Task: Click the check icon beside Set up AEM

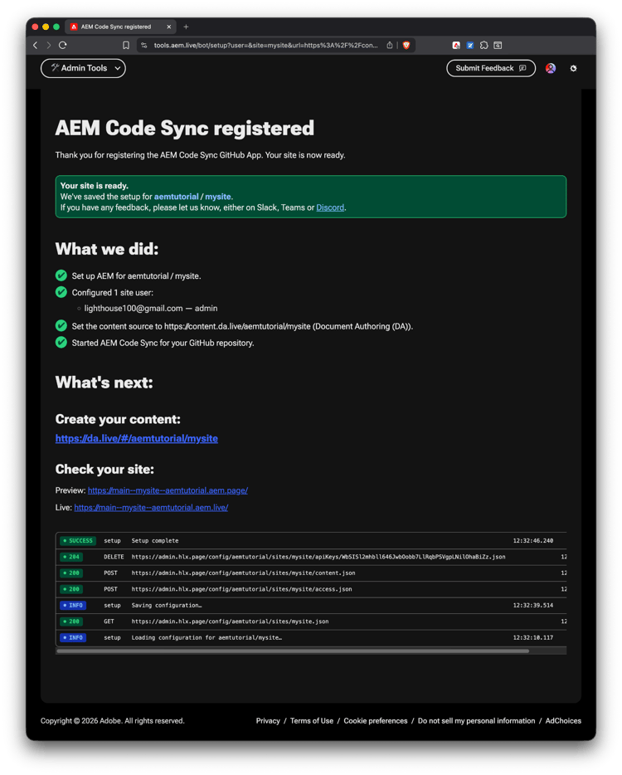Action: pos(61,275)
